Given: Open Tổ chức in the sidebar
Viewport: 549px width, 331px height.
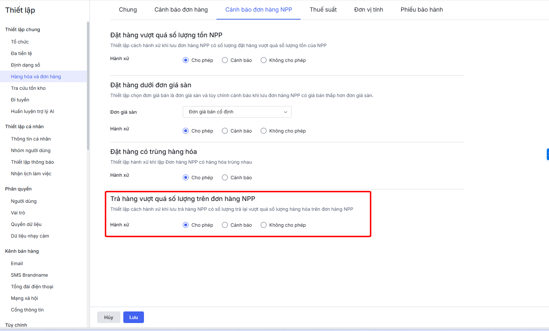Looking at the screenshot, I should [20, 42].
